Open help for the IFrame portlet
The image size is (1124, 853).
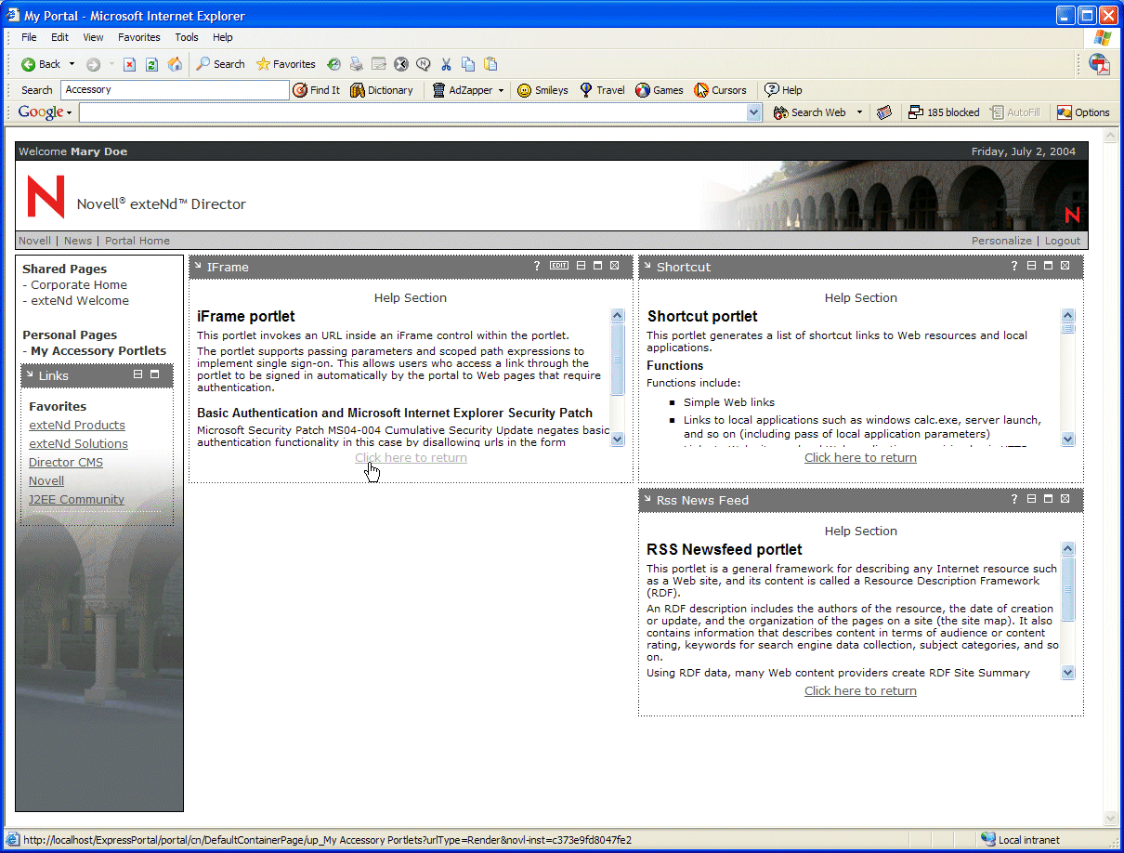point(537,267)
